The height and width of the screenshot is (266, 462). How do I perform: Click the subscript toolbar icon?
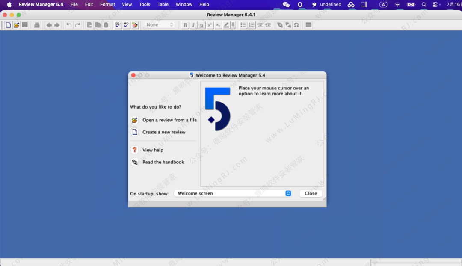tap(218, 25)
